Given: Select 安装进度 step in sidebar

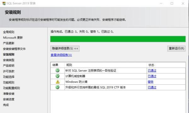Looking at the screenshot, I should [9, 99].
